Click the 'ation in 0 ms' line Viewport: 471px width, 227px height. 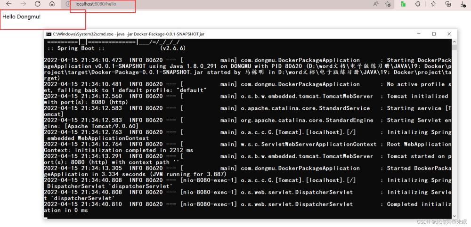66,210
